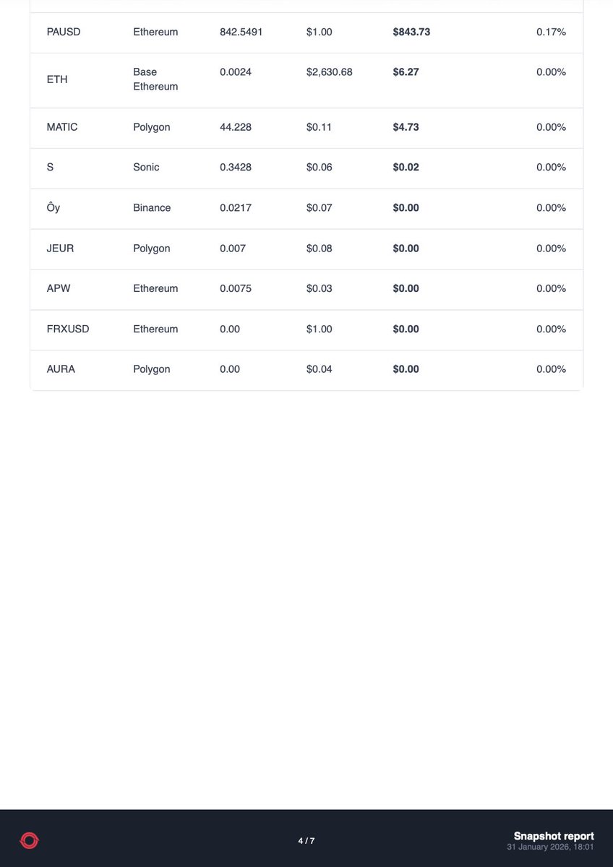Click the 4 / 7 page indicator

[x=306, y=841]
